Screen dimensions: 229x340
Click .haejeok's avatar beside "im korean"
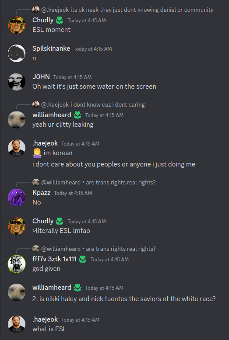pos(17,148)
